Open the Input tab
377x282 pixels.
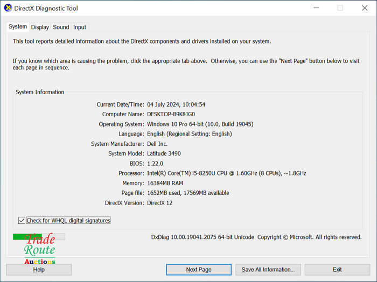(80, 27)
